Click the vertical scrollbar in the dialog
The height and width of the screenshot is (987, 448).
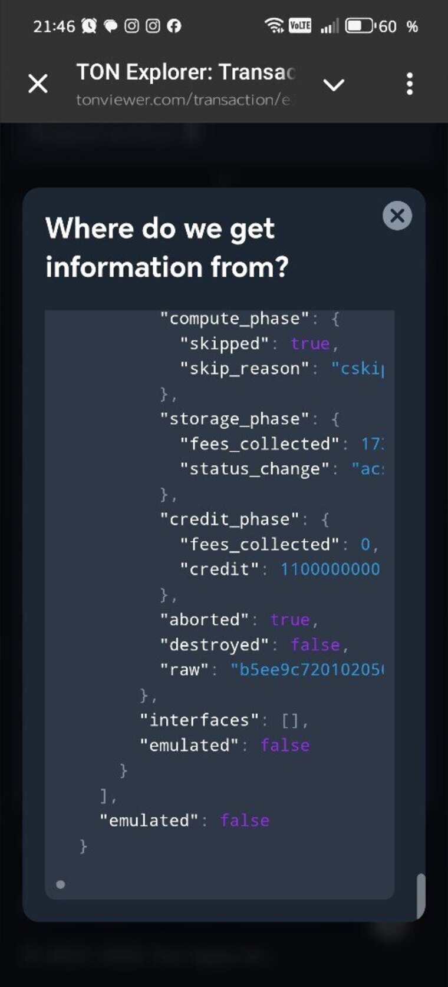click(x=420, y=895)
